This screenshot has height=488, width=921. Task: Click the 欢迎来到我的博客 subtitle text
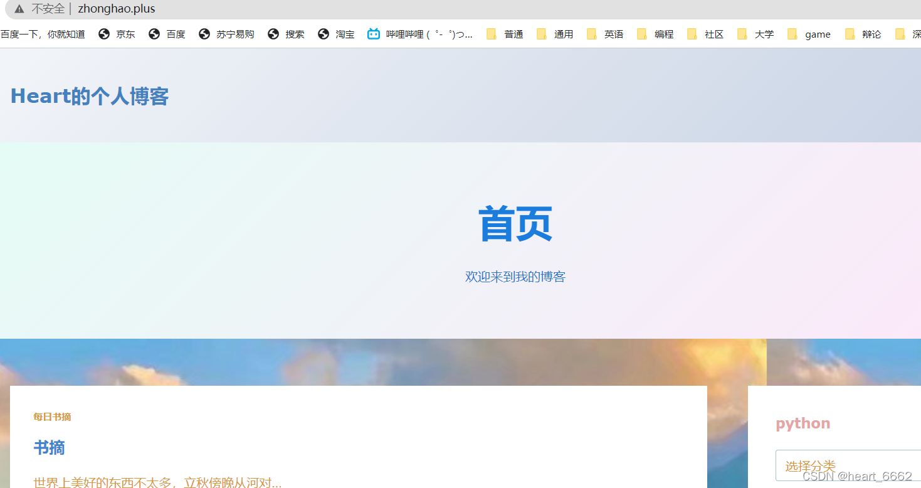click(x=515, y=277)
